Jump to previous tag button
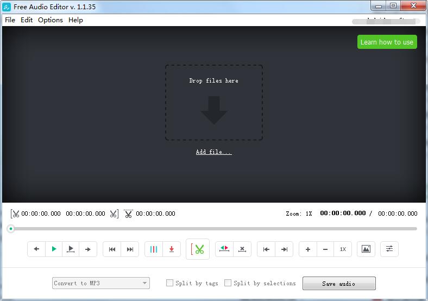The image size is (428, 301). 112,249
